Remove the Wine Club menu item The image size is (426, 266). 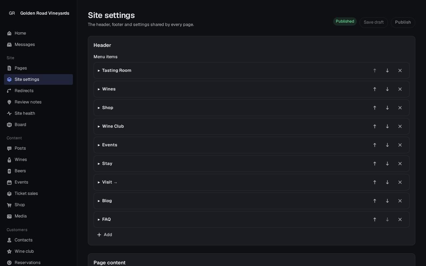(x=400, y=126)
